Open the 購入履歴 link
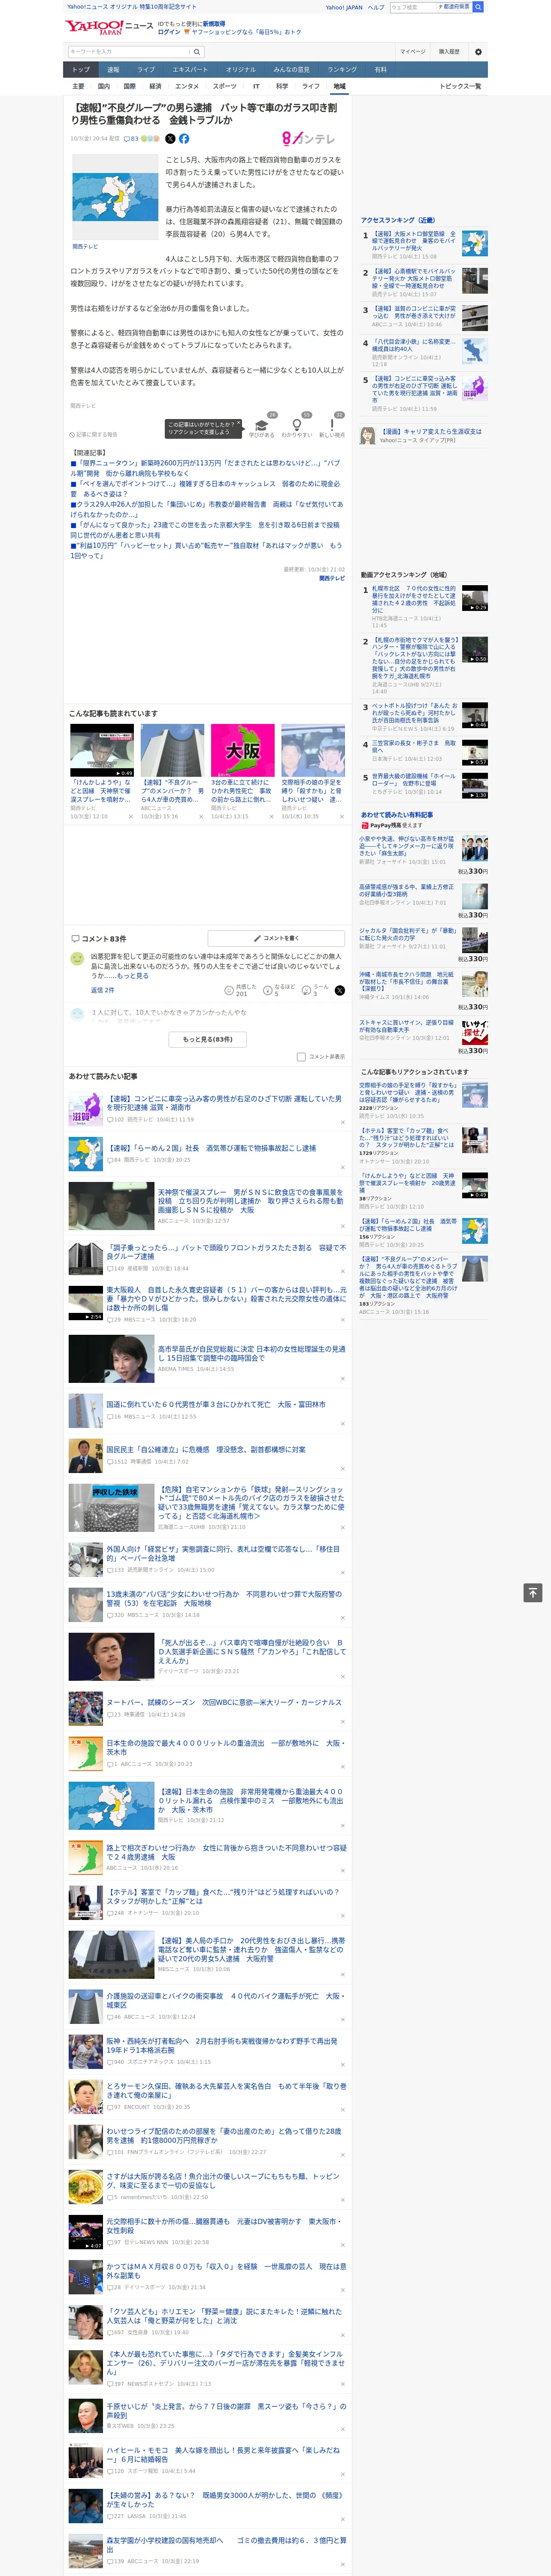 449,52
